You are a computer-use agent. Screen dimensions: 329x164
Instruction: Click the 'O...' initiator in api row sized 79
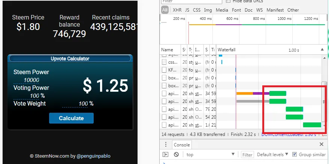[x=198, y=109]
